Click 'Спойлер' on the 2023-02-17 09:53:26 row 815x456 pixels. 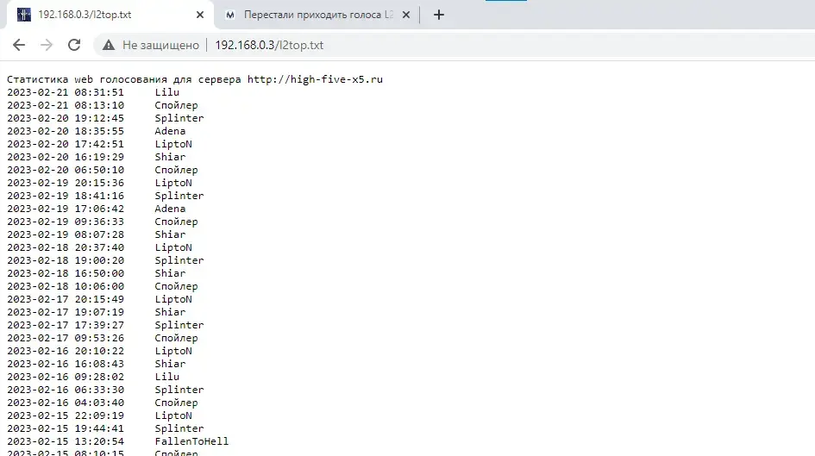point(176,338)
